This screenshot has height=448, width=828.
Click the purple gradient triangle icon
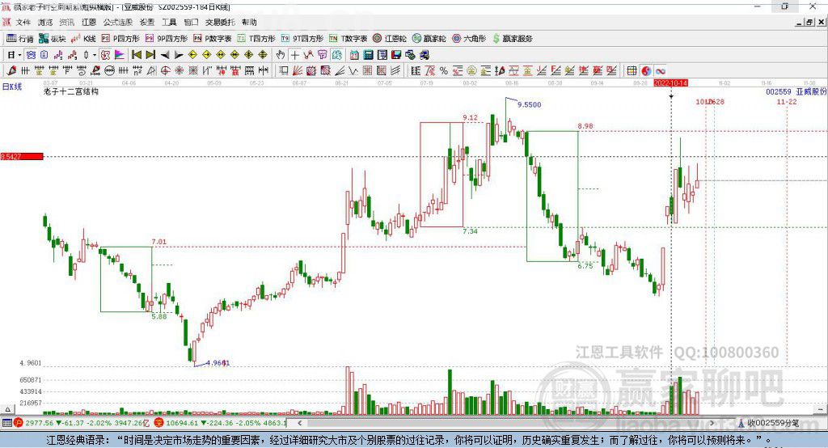[x=120, y=55]
